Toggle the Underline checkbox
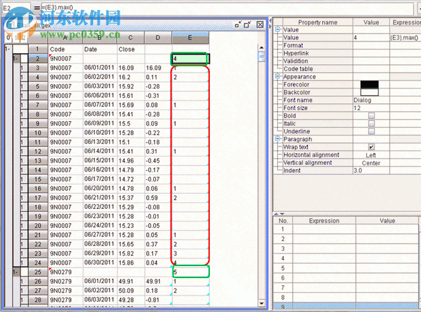 click(x=371, y=131)
